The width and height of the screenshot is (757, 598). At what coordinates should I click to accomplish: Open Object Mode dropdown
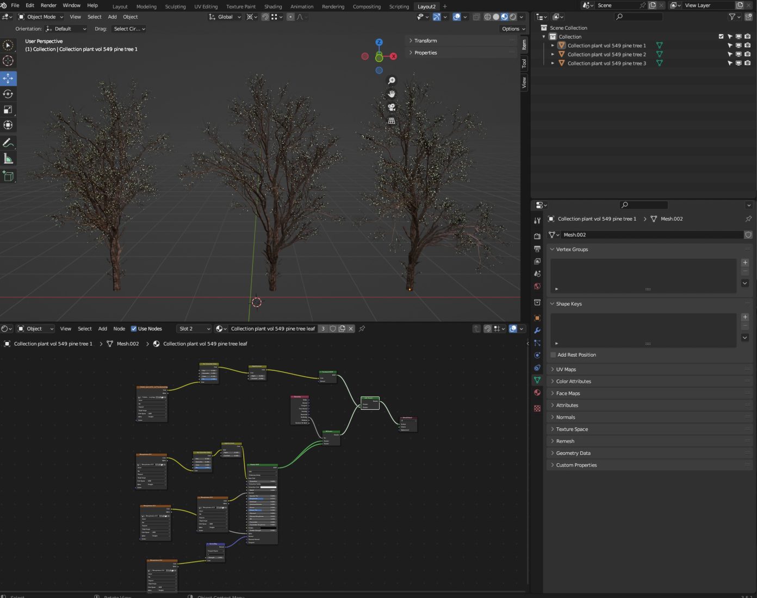coord(41,17)
